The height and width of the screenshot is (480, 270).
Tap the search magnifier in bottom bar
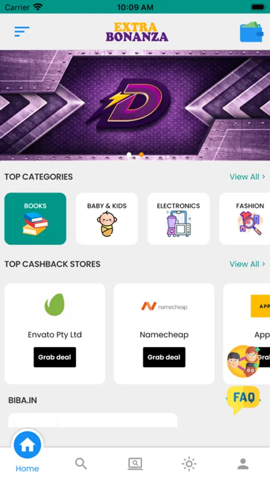[x=81, y=463]
